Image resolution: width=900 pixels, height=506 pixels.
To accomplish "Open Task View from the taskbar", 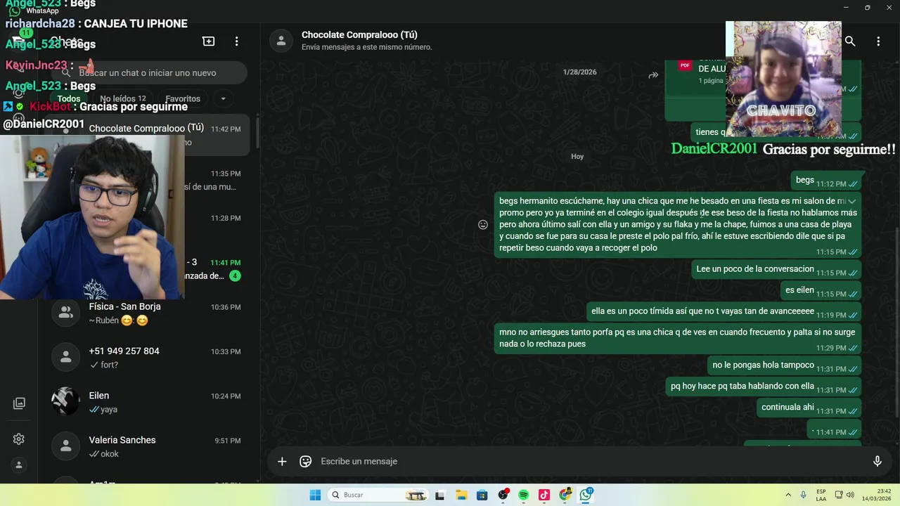I will point(440,495).
